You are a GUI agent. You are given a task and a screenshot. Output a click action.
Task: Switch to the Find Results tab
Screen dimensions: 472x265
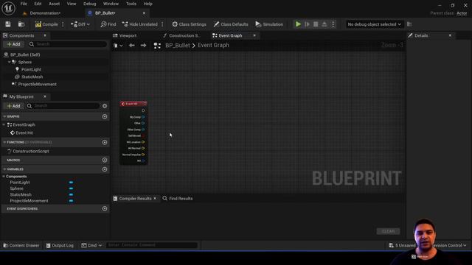point(178,198)
